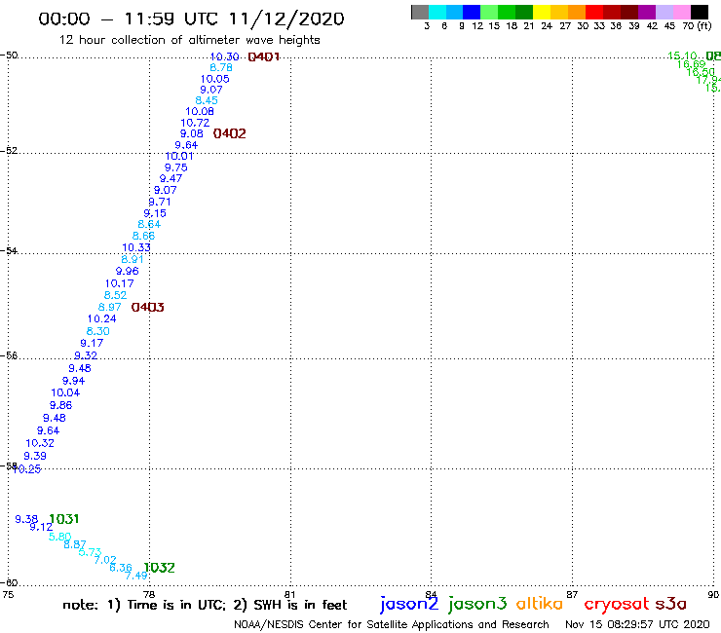Viewport: 721px width, 633px height.
Task: Click the 10.33 wave height value
Action: click(x=136, y=247)
